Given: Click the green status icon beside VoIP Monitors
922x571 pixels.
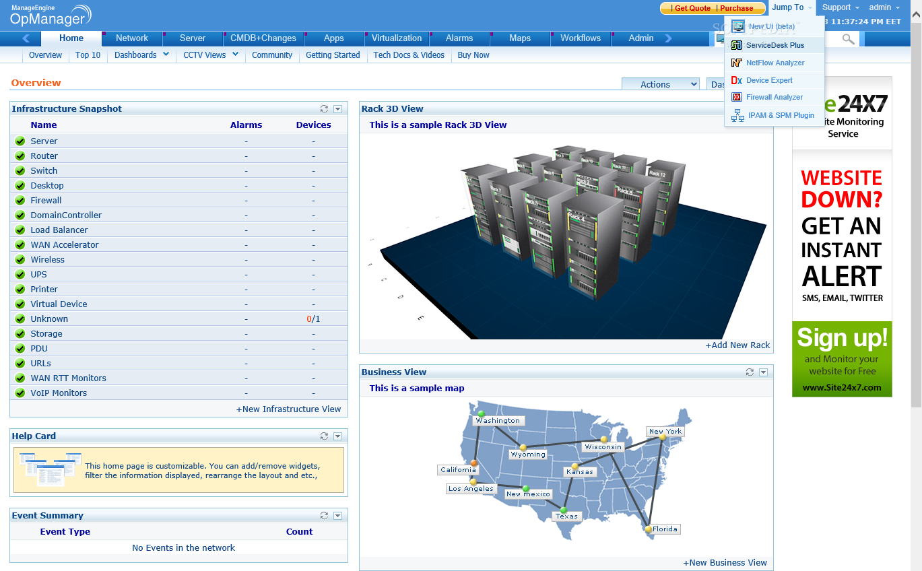Looking at the screenshot, I should click(x=20, y=393).
